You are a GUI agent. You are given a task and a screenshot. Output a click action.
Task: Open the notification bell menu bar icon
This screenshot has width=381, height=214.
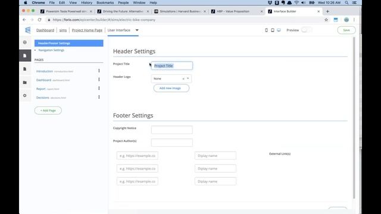pyautogui.click(x=289, y=2)
